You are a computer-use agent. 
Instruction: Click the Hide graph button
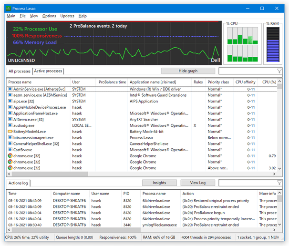coord(188,71)
